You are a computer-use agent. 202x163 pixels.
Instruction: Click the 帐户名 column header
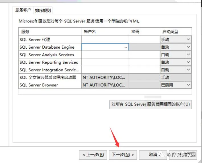coord(105,32)
